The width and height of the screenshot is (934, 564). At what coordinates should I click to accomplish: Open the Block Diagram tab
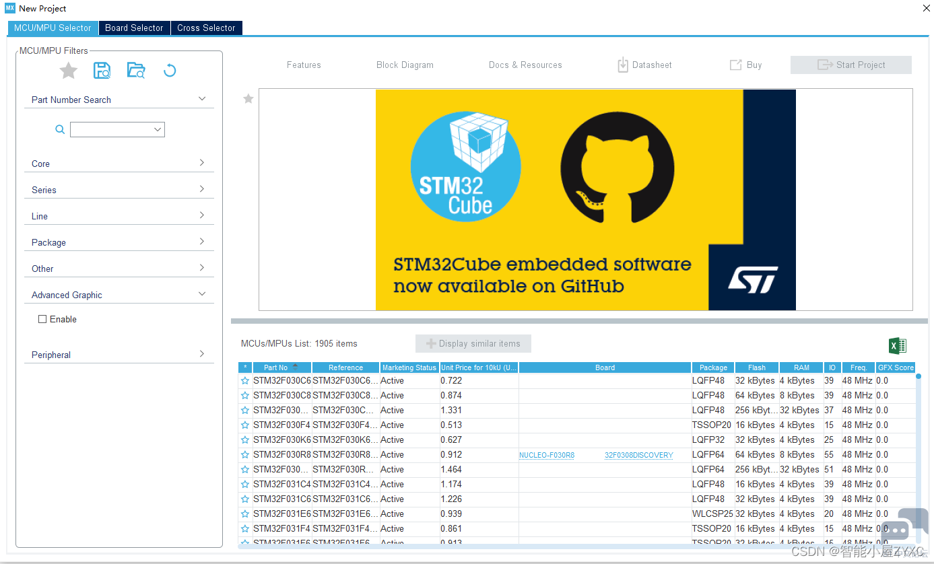405,65
